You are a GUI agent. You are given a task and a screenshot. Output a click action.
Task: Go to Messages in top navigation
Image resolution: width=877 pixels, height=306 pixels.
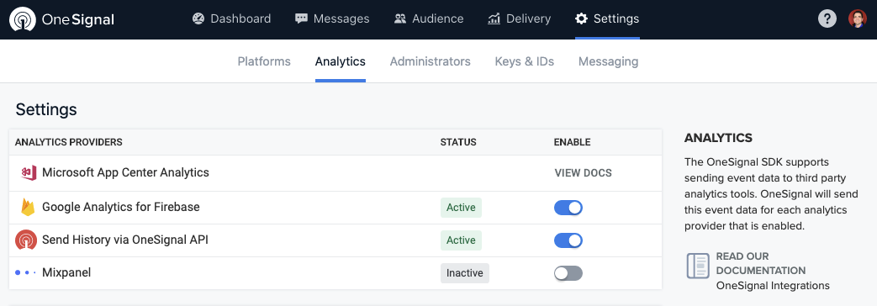click(x=332, y=19)
